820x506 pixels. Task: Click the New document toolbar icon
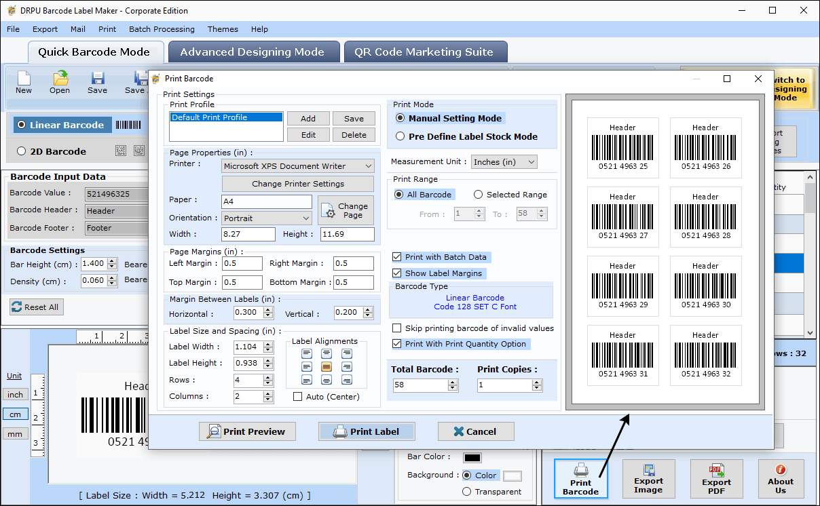tap(24, 79)
